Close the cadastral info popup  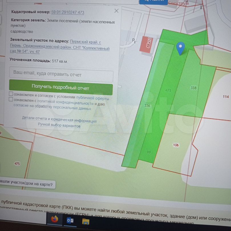pyautogui.click(x=116, y=11)
